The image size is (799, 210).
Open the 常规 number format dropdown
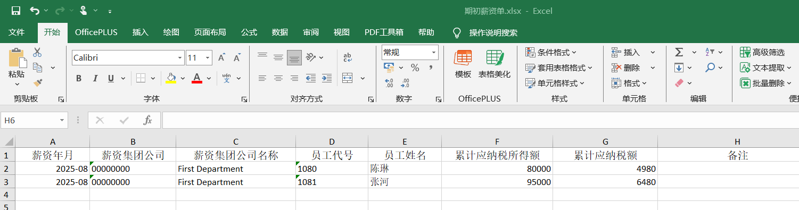tap(434, 52)
